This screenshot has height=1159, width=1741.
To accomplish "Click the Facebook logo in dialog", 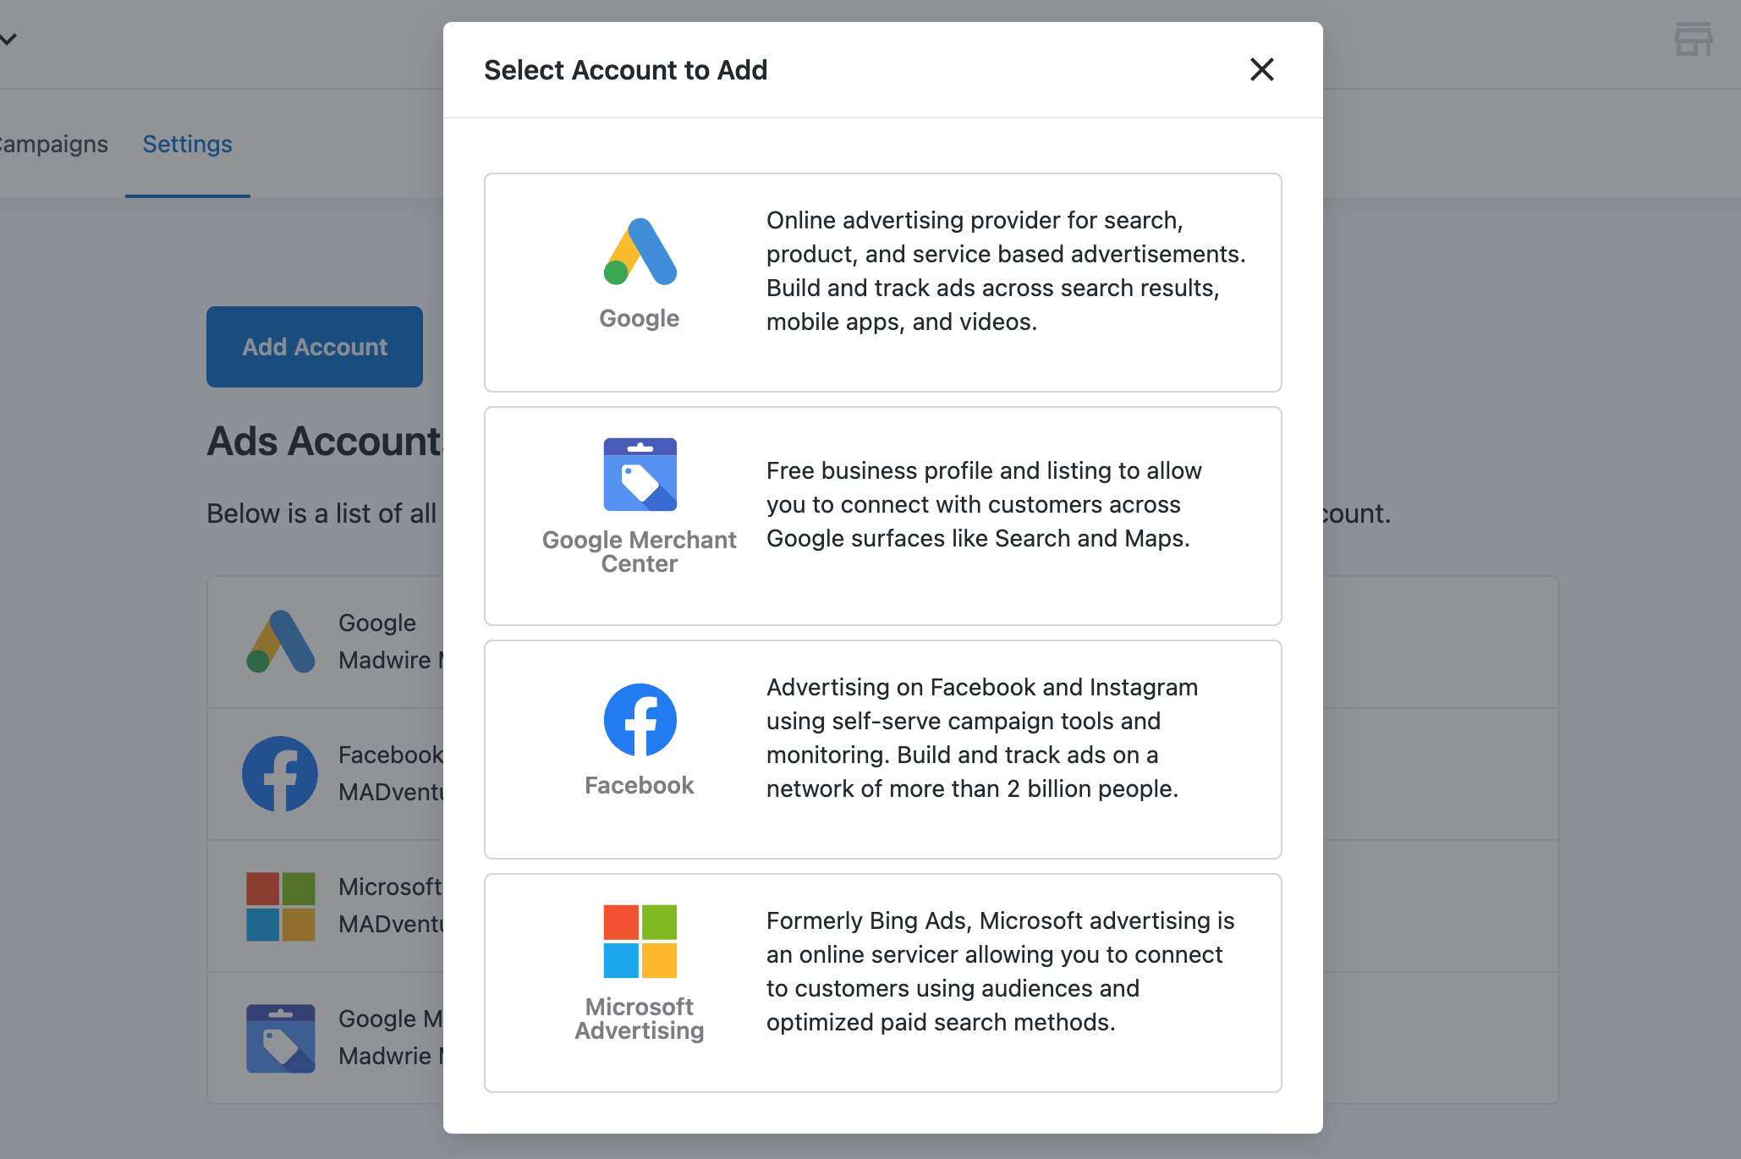I will pyautogui.click(x=640, y=720).
